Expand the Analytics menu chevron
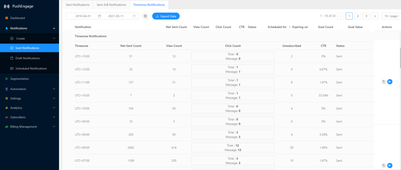 pos(54,108)
